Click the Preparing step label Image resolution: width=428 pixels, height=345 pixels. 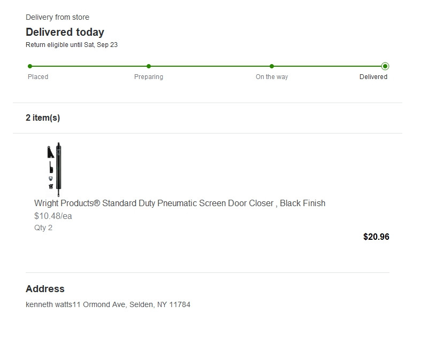[x=149, y=77]
